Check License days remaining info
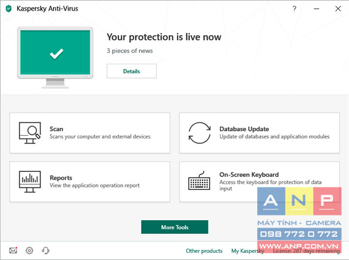The width and height of the screenshot is (349, 260). click(306, 251)
